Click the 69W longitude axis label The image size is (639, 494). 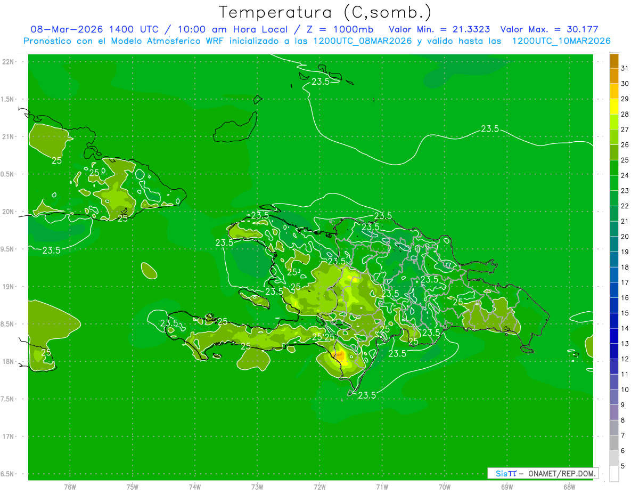pyautogui.click(x=507, y=487)
